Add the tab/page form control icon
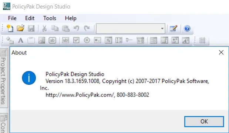 164,40
